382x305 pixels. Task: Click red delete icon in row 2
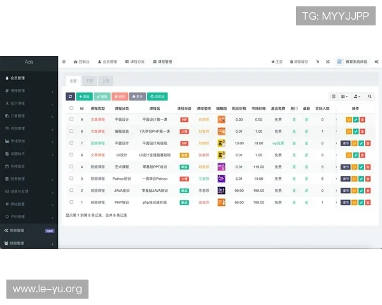click(x=368, y=191)
